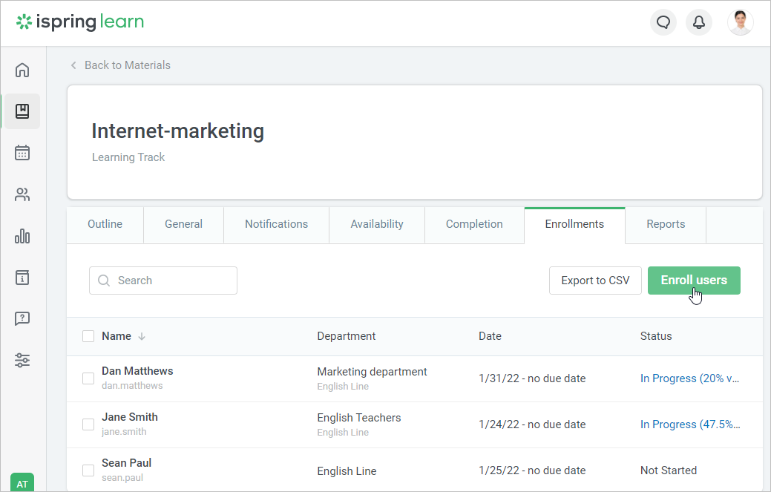Check the box for Jane Smith
Screen dimensions: 771x492
tap(88, 424)
